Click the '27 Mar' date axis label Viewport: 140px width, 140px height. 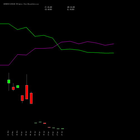click(x=13, y=133)
